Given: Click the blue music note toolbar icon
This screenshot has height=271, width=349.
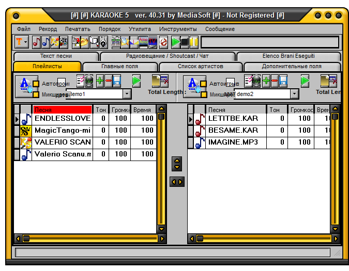Looking at the screenshot, I should point(45,42).
